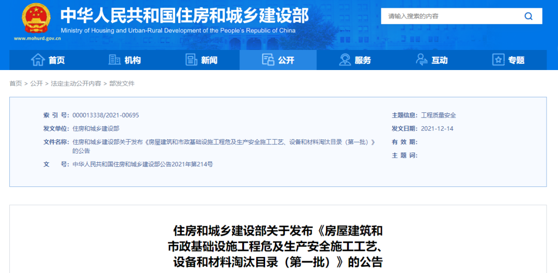Click the 发文日期 label
This screenshot has width=558, height=273.
tap(405, 128)
